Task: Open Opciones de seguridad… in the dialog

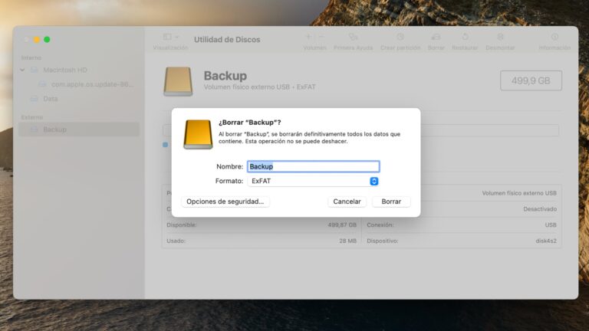Action: pyautogui.click(x=225, y=202)
